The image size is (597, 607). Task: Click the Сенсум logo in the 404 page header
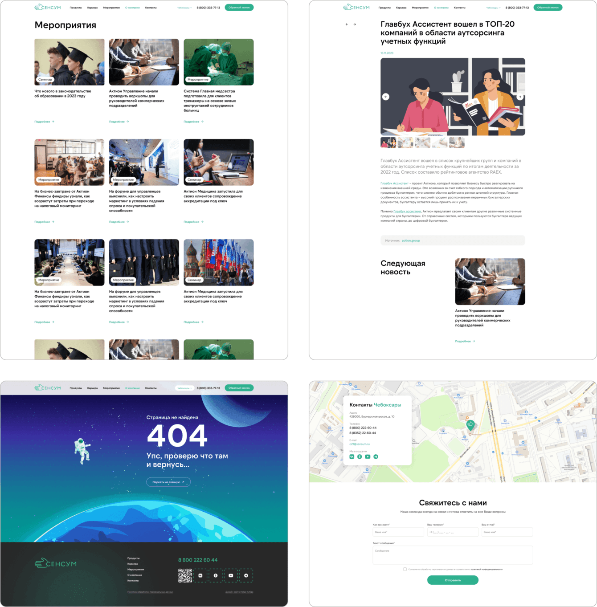tap(48, 388)
